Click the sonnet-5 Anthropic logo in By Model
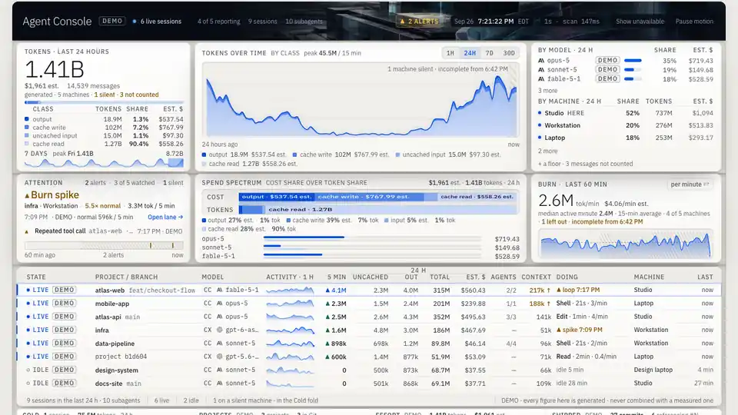 click(541, 70)
